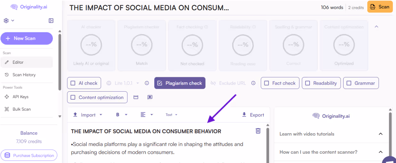Collapse the sidebar with panel icon
The image size is (396, 163).
tap(51, 20)
